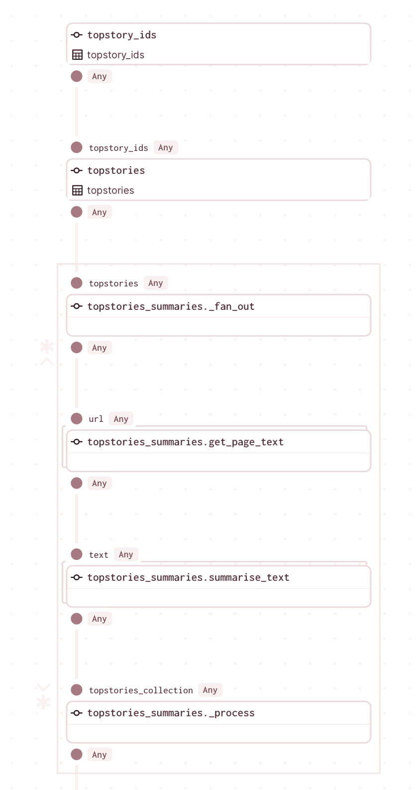The image size is (418, 790).
Task: Click the Any type tag beside topstories_collection
Action: click(210, 690)
